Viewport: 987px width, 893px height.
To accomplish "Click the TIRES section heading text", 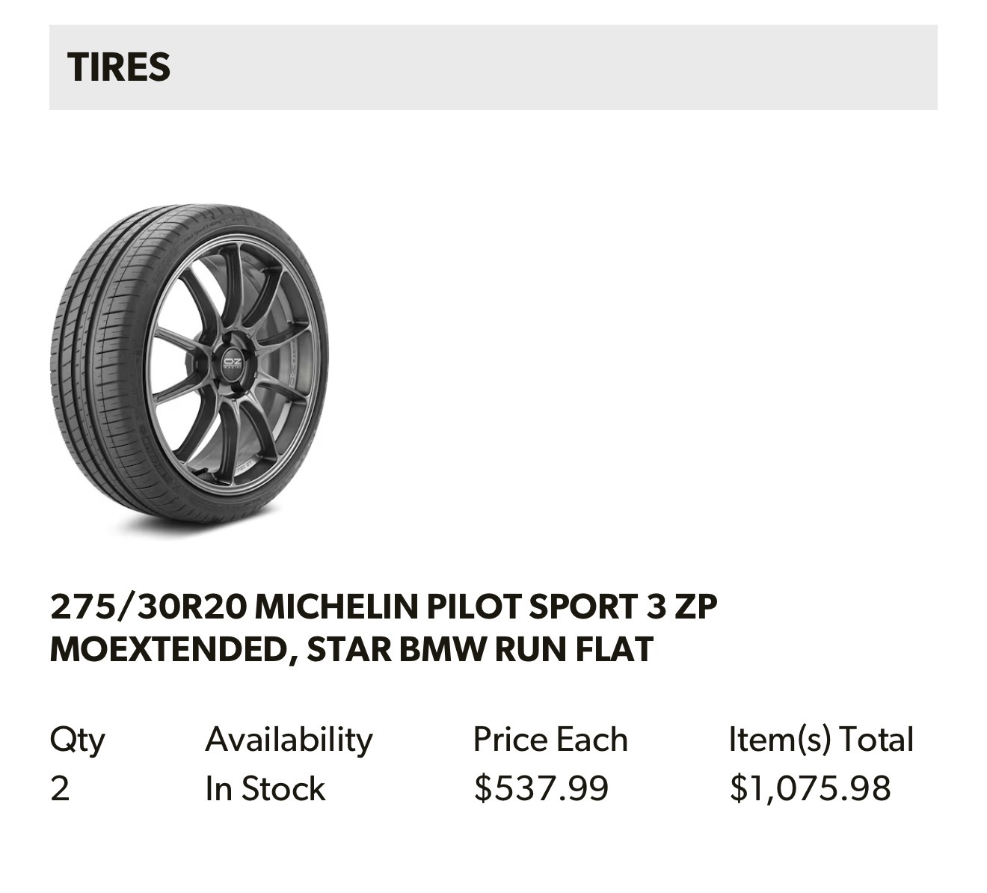I will (x=119, y=67).
